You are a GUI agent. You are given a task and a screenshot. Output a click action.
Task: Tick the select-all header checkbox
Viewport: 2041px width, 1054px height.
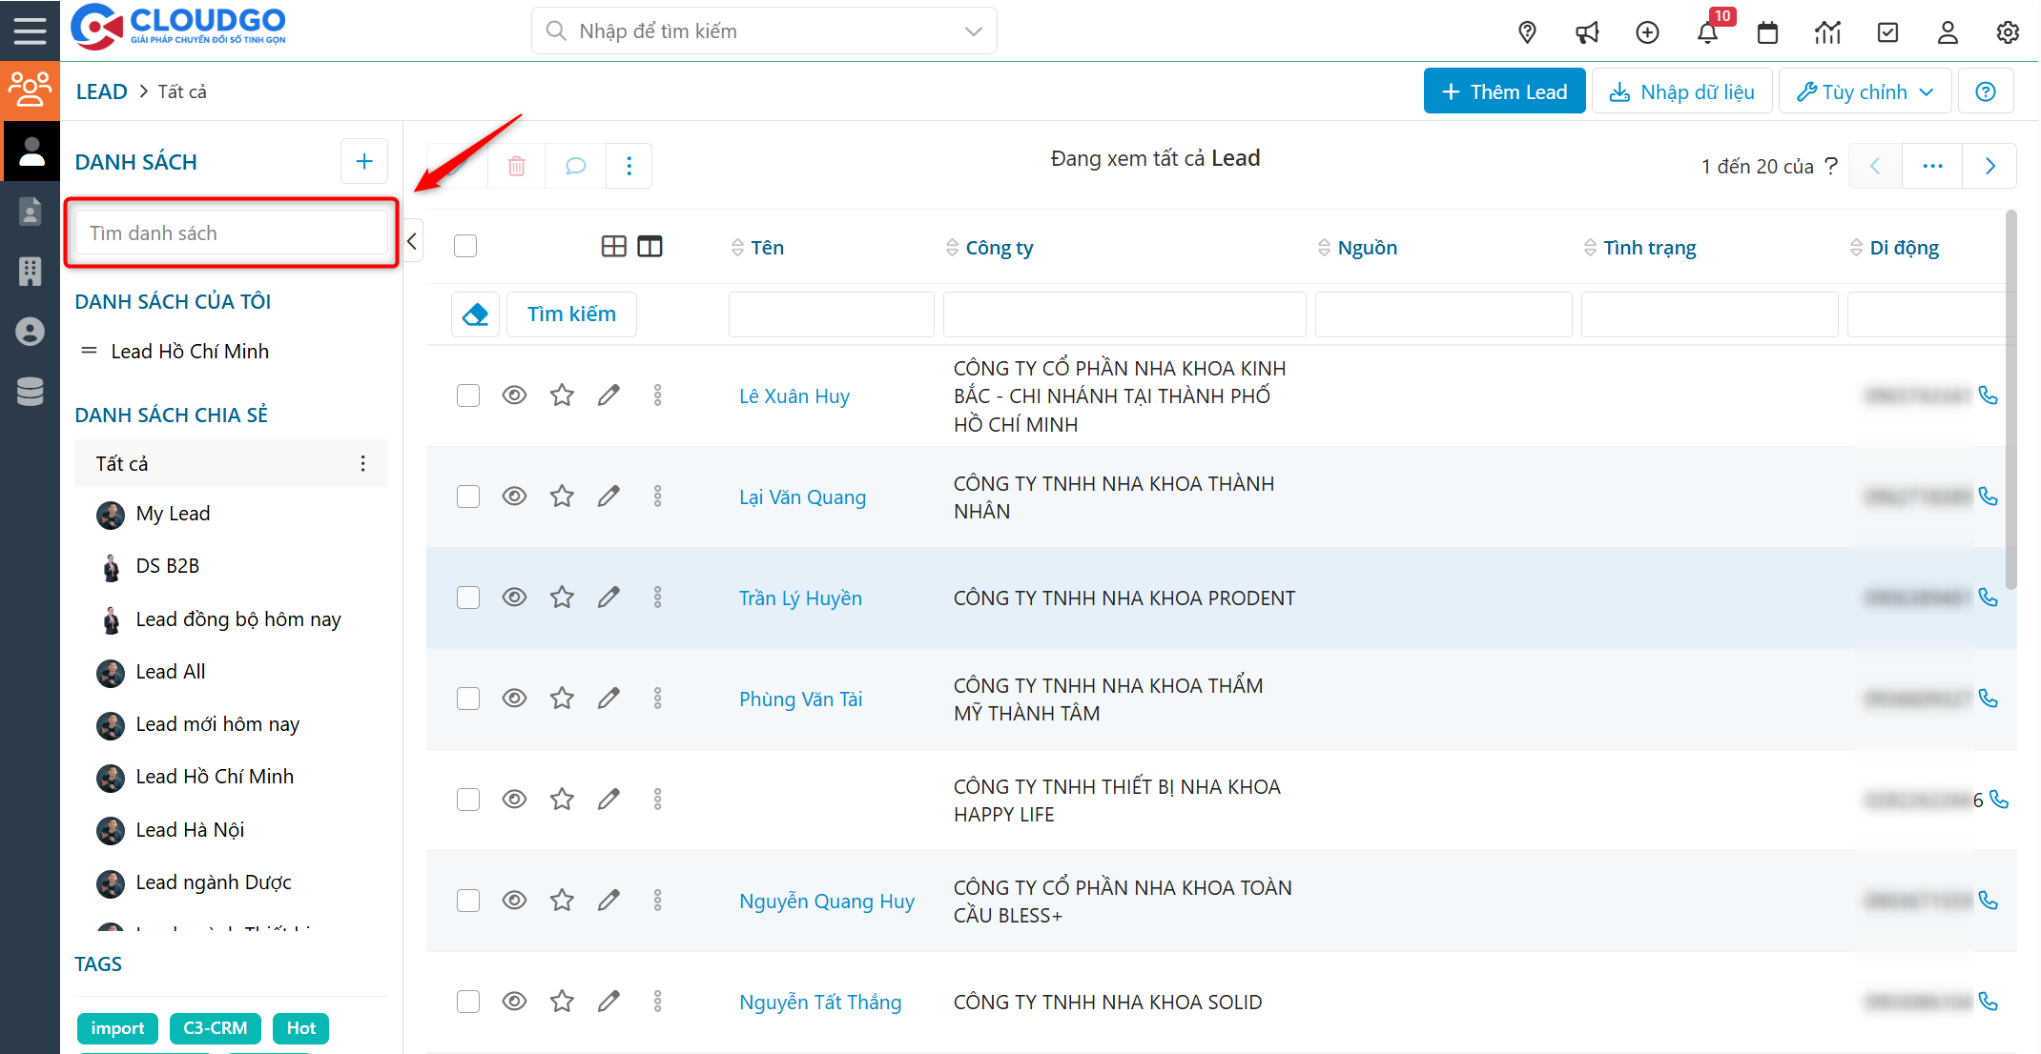coord(465,247)
